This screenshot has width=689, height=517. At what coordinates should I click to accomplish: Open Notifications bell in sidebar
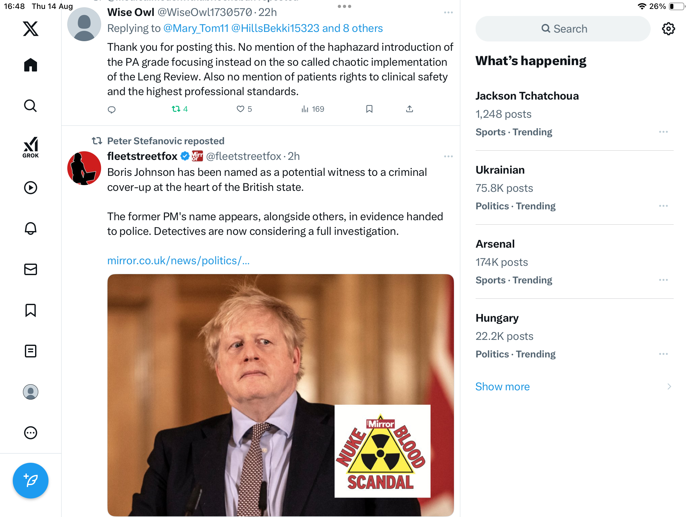click(x=31, y=229)
